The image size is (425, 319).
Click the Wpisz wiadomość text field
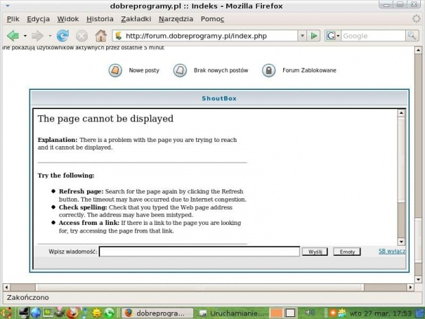click(199, 252)
